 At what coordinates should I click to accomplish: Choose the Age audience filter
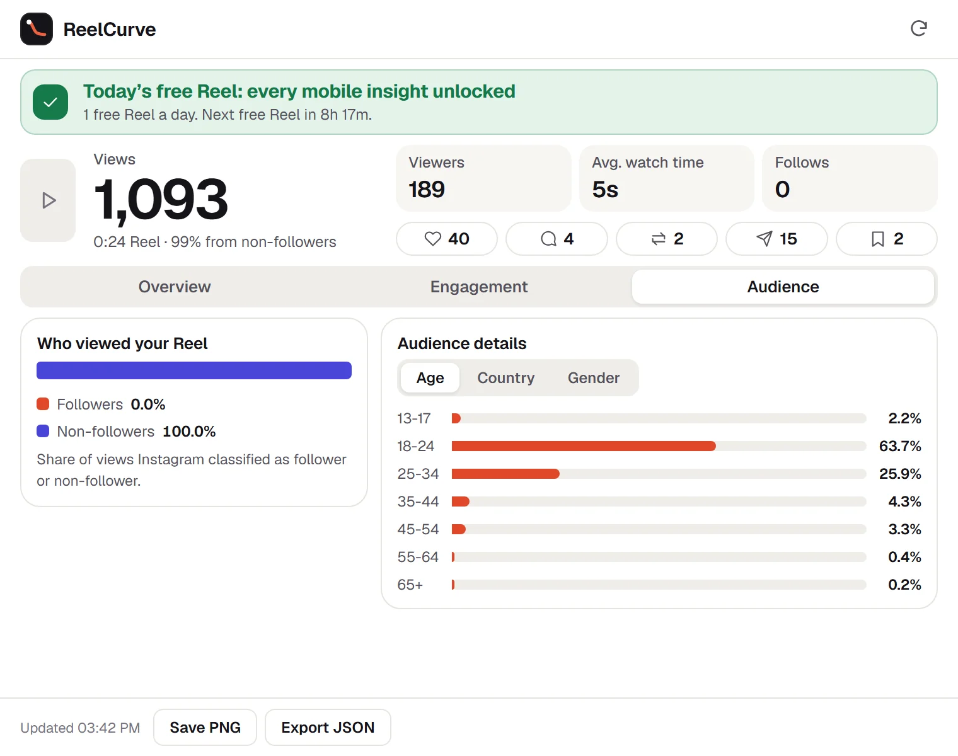click(x=430, y=378)
